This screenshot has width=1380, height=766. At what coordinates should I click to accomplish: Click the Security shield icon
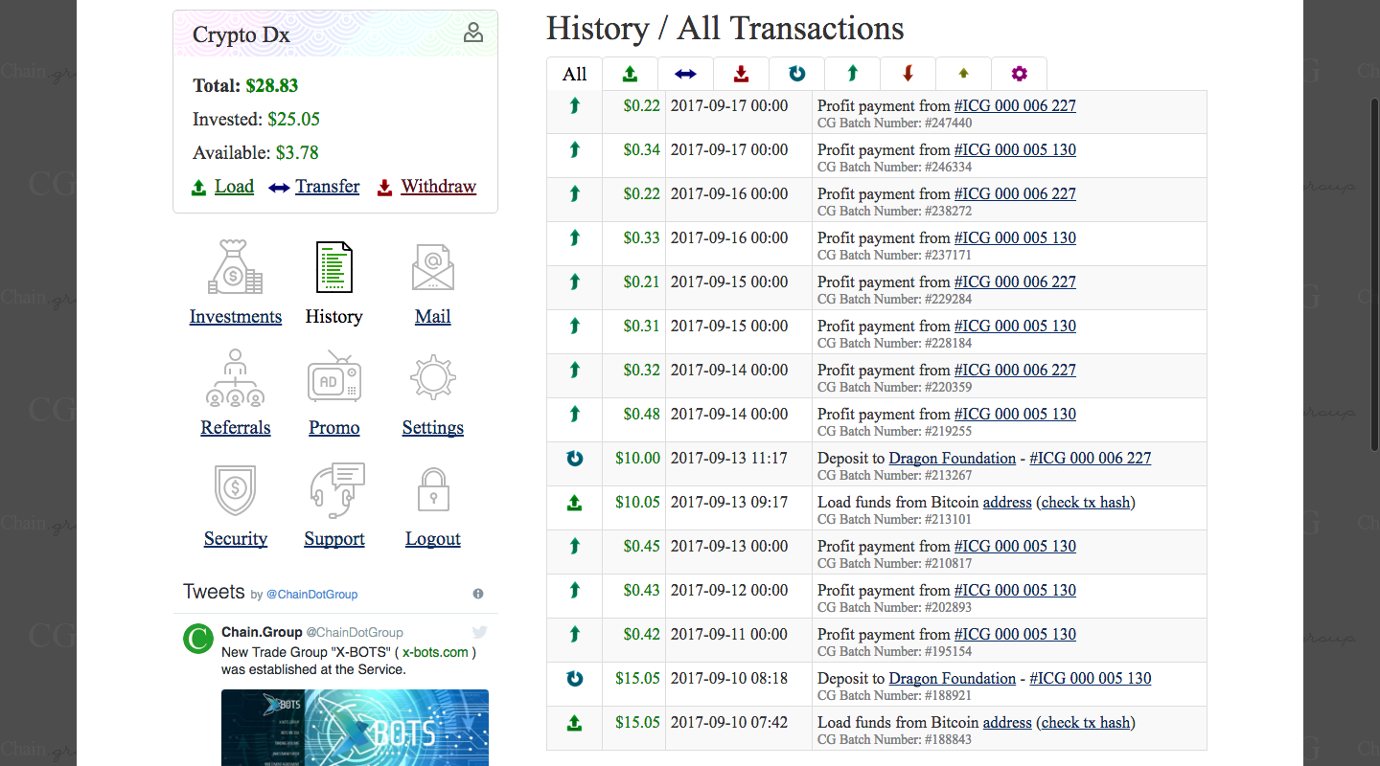[x=236, y=488]
